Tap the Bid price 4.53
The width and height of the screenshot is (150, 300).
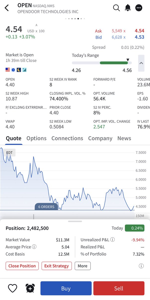tap(140, 37)
